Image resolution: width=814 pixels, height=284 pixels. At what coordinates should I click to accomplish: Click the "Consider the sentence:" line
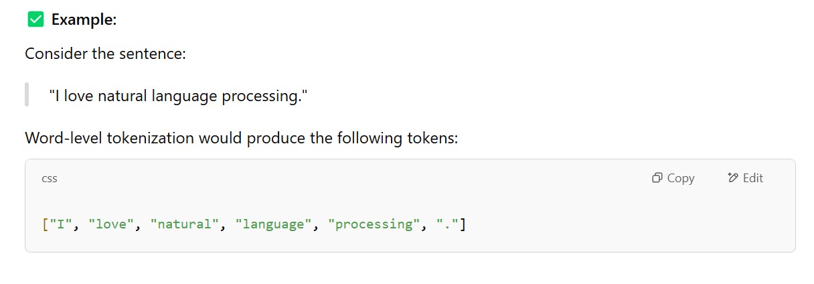[105, 53]
